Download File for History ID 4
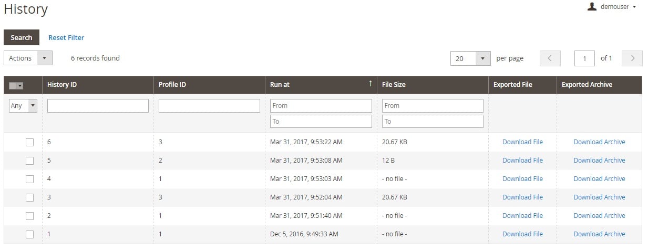 [x=522, y=179]
